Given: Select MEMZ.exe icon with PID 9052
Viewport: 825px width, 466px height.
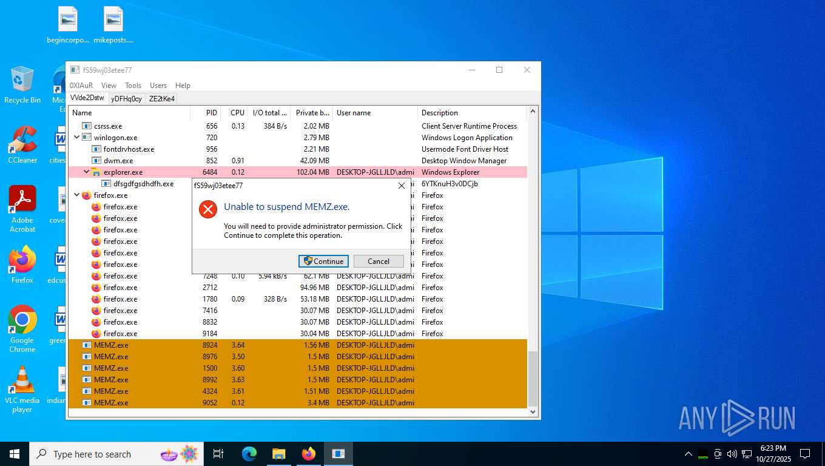Looking at the screenshot, I should pyautogui.click(x=87, y=403).
